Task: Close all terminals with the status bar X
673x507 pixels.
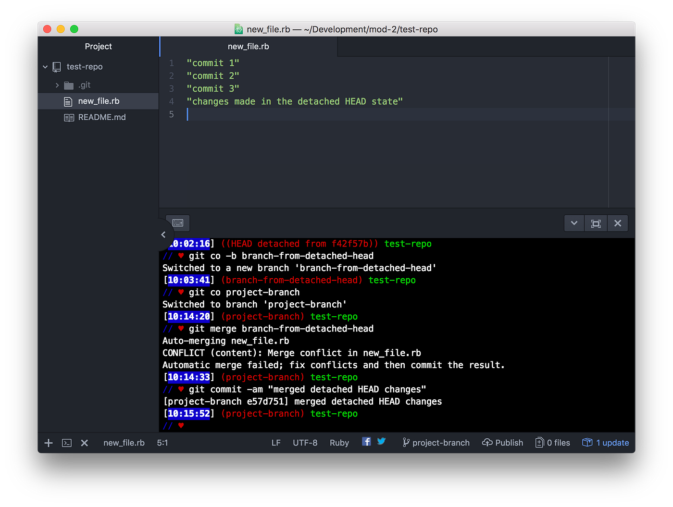Action: (x=85, y=443)
